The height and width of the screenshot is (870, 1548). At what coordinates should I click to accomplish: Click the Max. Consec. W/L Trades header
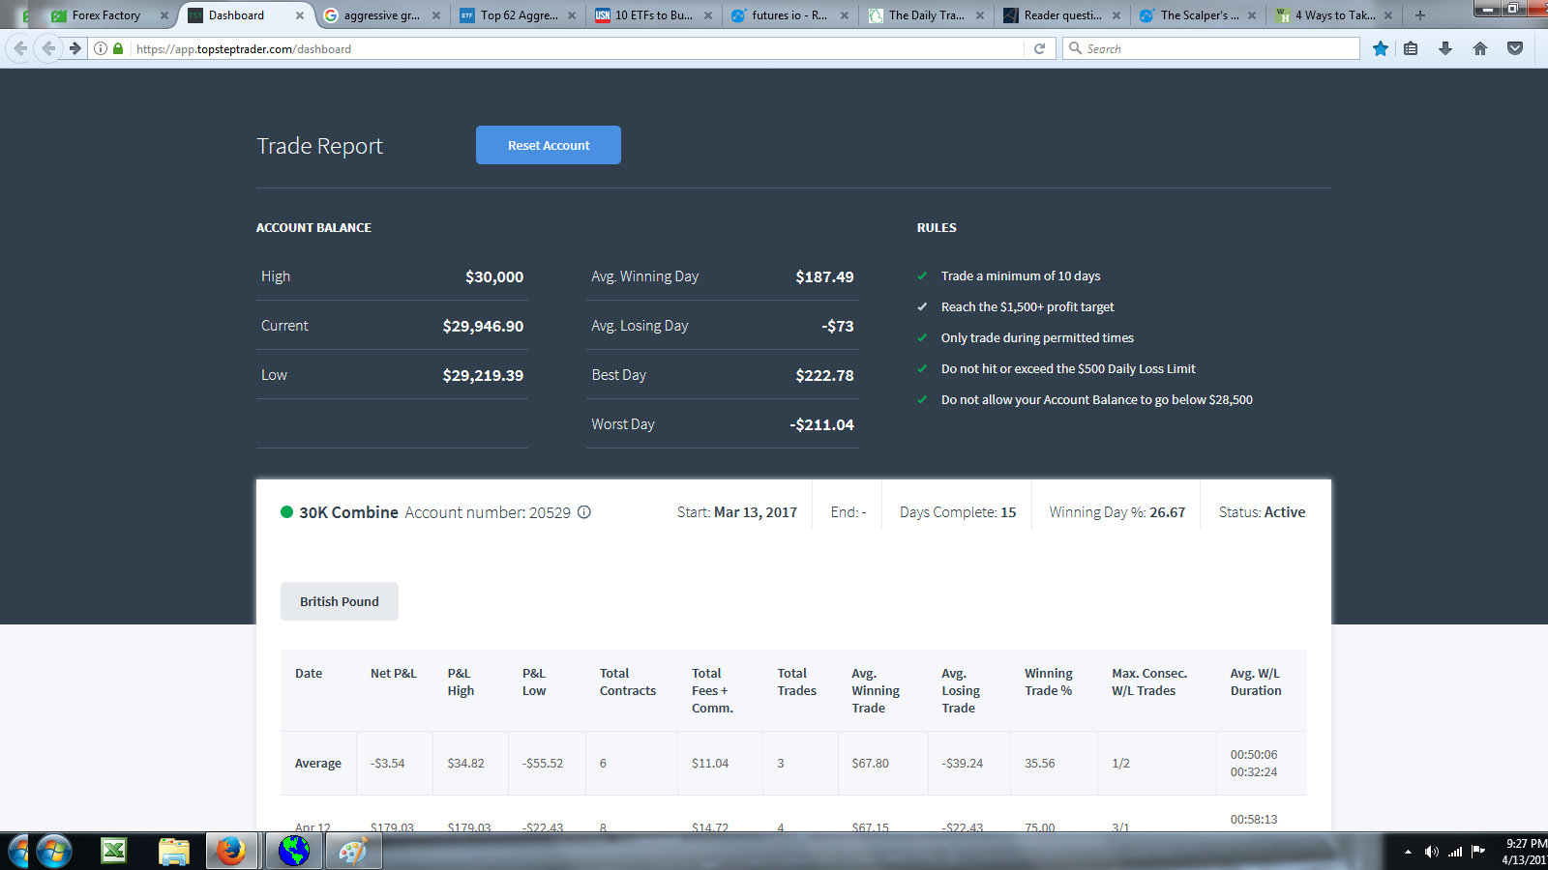1149,682
